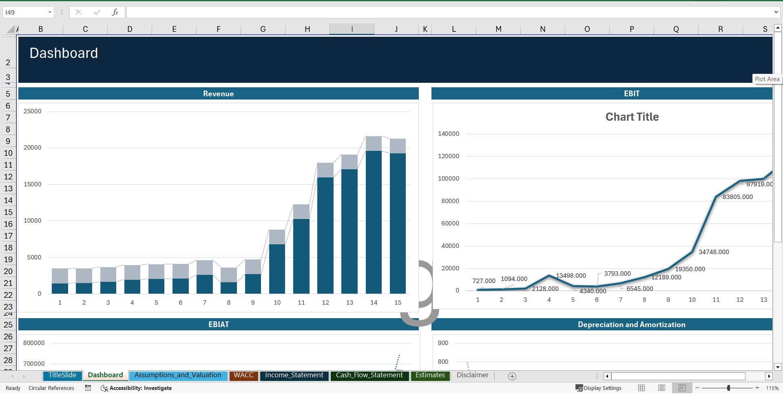Select row 12 header
Viewport: 783px width, 394px height.
[x=8, y=177]
